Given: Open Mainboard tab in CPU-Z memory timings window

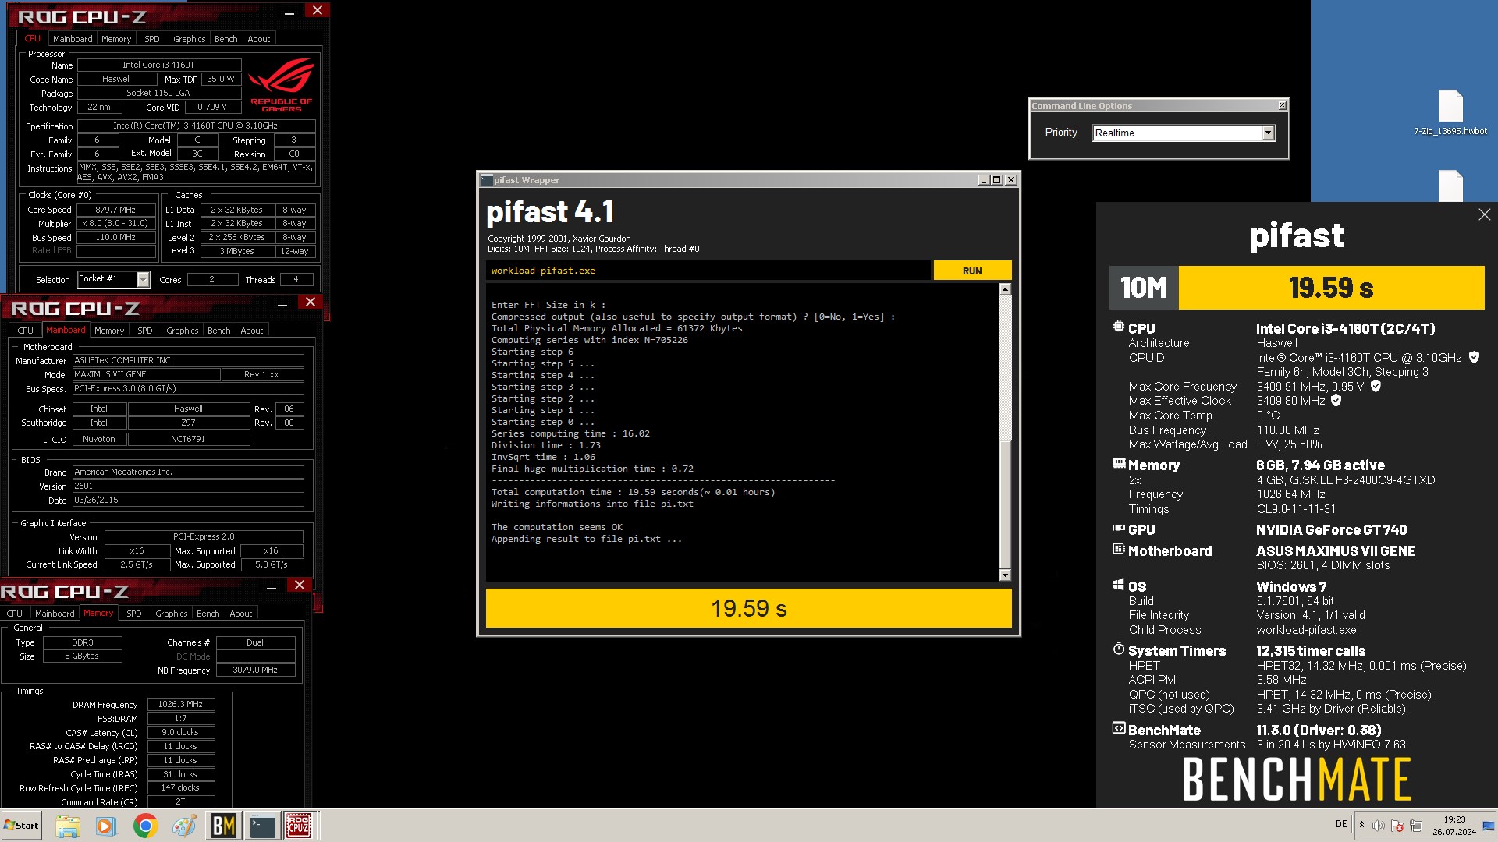Looking at the screenshot, I should [55, 614].
